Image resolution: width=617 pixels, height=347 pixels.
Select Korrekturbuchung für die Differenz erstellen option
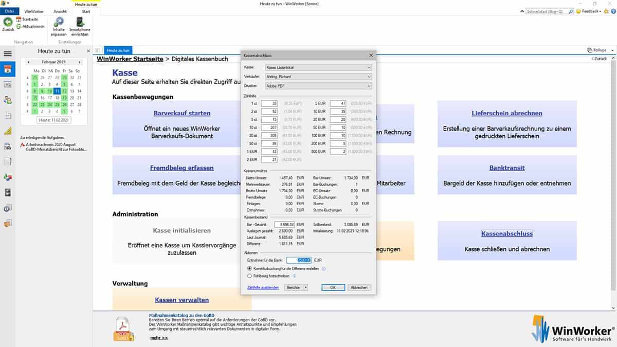[249, 268]
